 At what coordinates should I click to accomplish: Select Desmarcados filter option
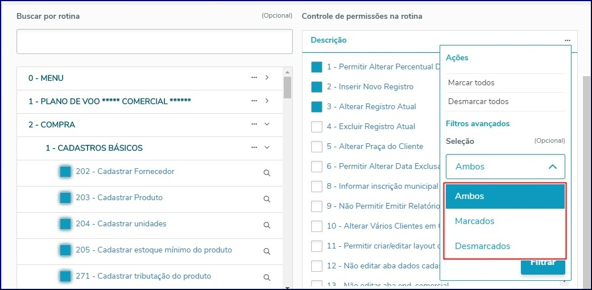(x=505, y=246)
